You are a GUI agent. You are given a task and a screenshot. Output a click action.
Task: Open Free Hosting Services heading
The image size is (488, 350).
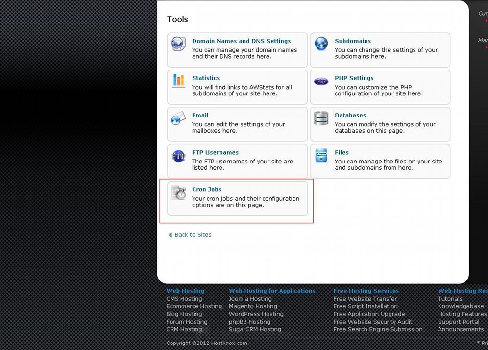(366, 291)
